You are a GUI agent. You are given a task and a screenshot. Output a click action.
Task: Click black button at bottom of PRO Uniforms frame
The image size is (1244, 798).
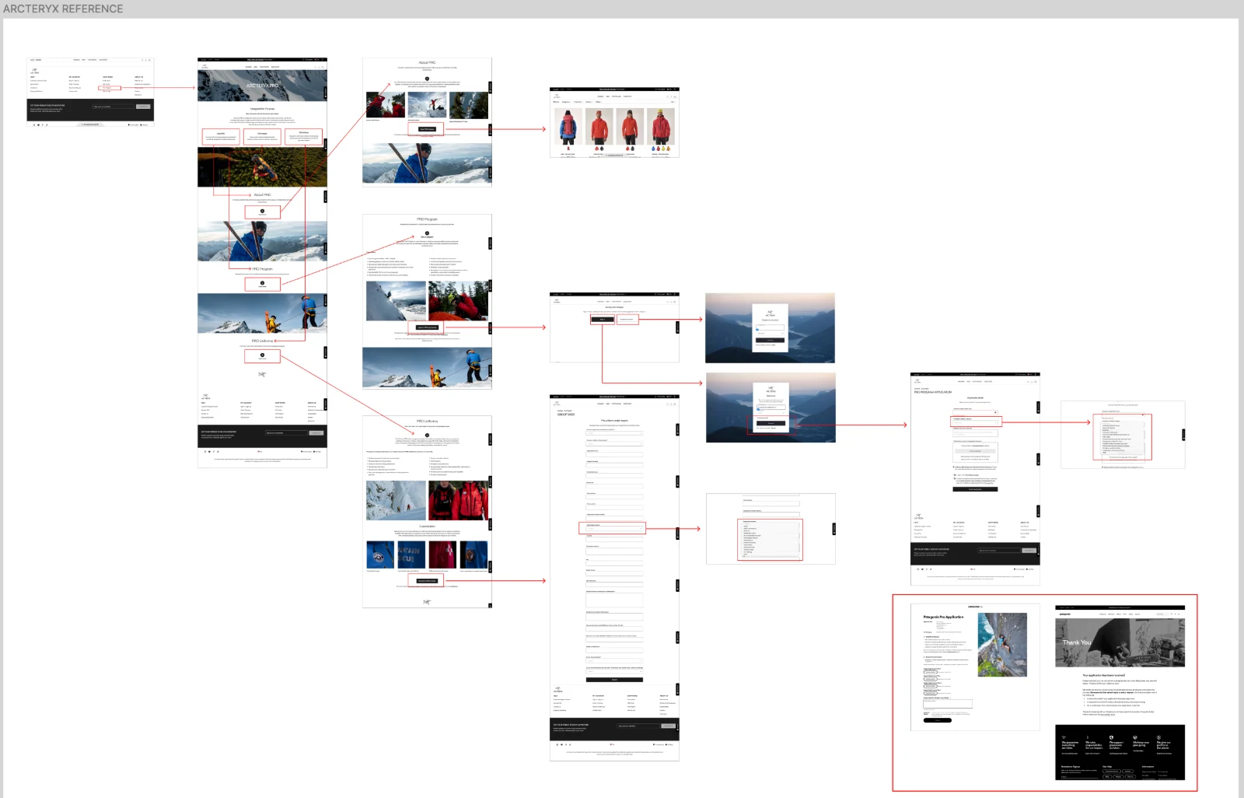pyautogui.click(x=427, y=581)
